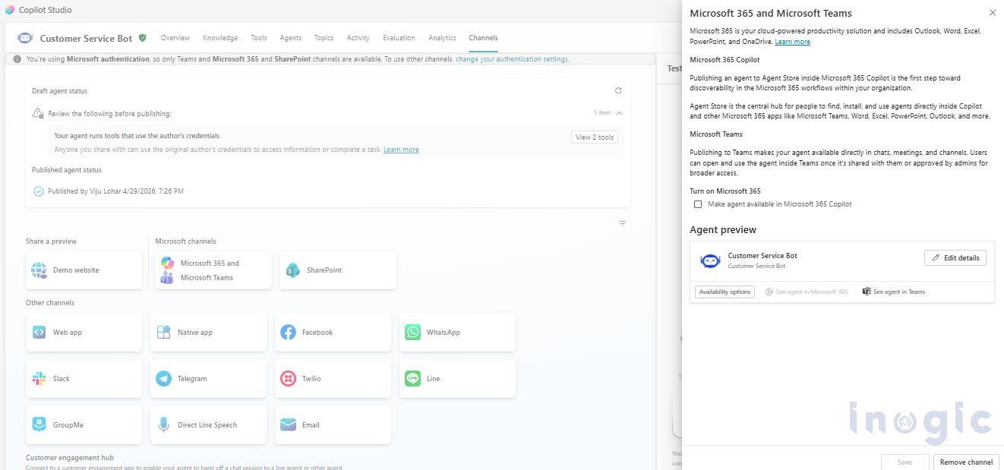Open the channel filter icon

click(x=622, y=223)
